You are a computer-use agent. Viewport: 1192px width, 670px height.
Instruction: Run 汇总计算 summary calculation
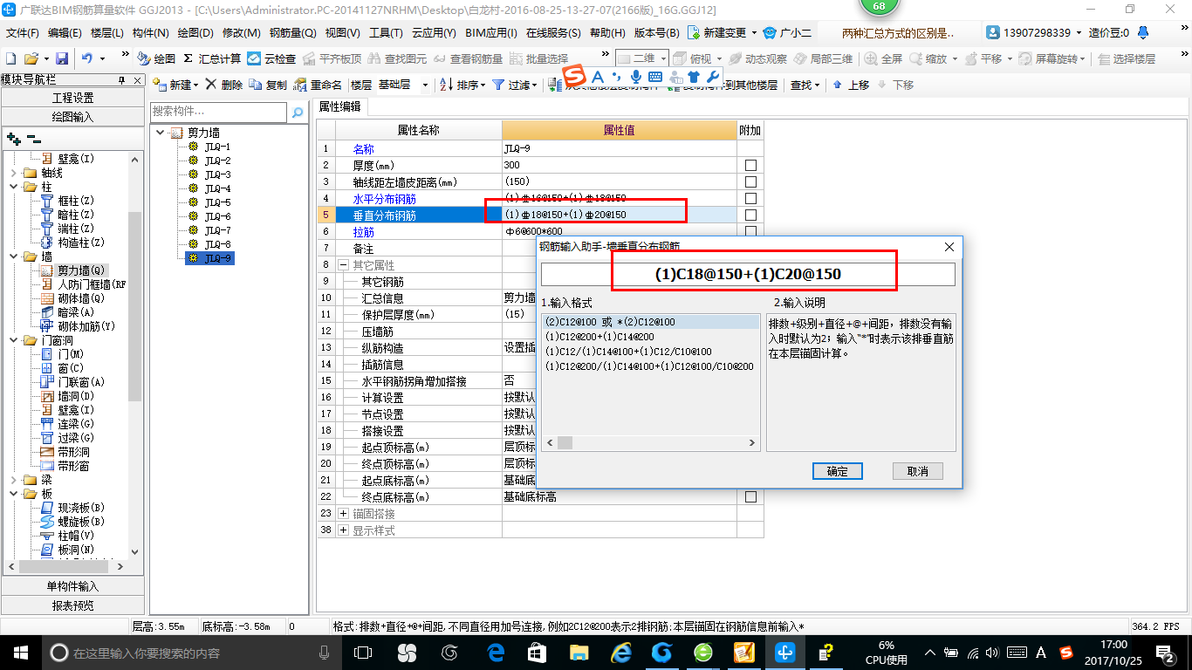click(212, 59)
